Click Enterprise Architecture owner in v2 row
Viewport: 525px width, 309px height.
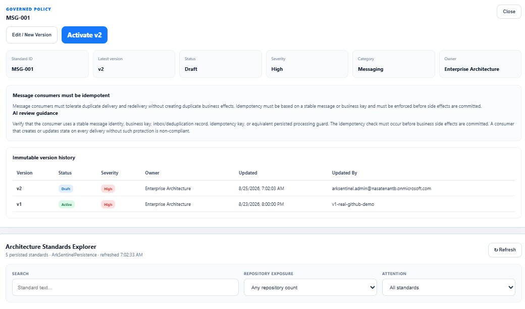click(x=168, y=189)
